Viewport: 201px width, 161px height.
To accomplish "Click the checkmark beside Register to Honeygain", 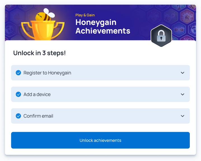I will [18, 73].
